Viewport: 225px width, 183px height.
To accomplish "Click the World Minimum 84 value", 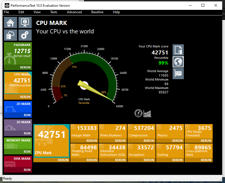I will pos(166,84).
